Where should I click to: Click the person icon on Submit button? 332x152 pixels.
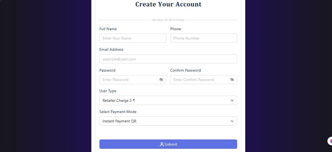coord(162,144)
